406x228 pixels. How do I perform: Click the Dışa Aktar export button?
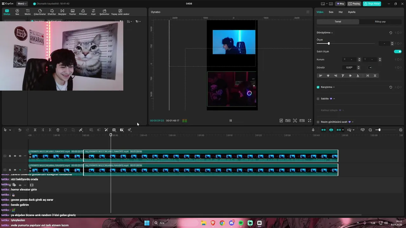coord(372,4)
